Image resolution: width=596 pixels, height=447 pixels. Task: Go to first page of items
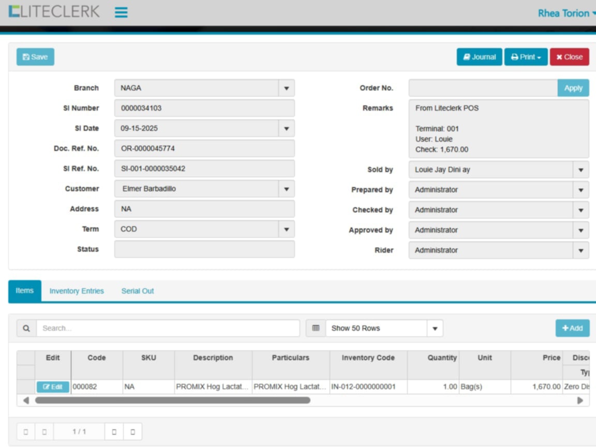click(26, 431)
